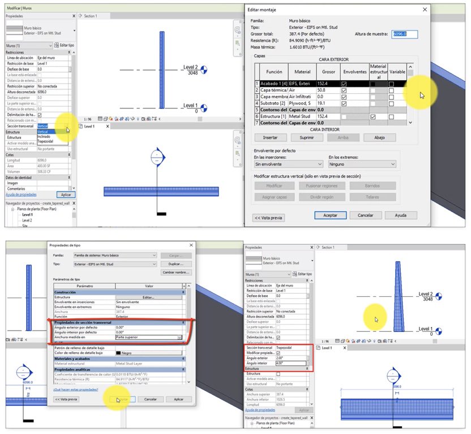
Task: Close the Level 1 tab in top-left screenshot
Action: point(108,126)
